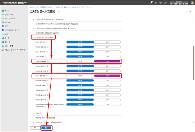Click the All services icon in sidebar

coord(3,18)
